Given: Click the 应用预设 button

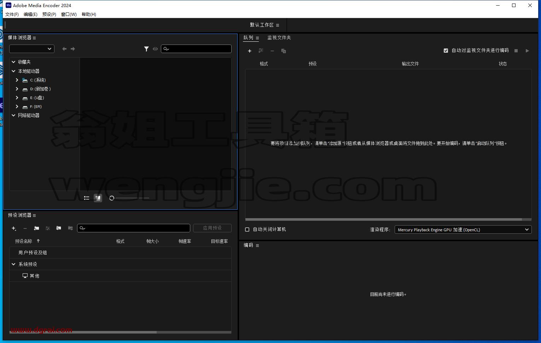Looking at the screenshot, I should click(x=212, y=228).
